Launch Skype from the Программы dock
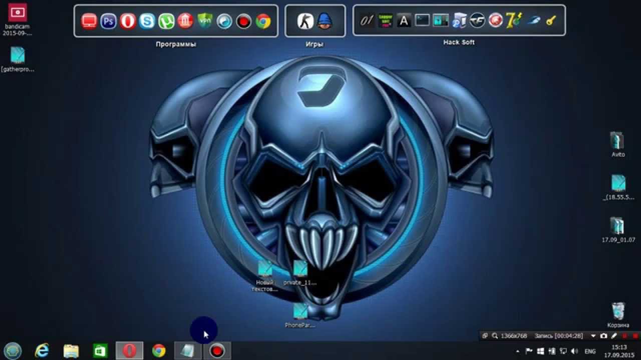The image size is (641, 360). click(x=147, y=21)
